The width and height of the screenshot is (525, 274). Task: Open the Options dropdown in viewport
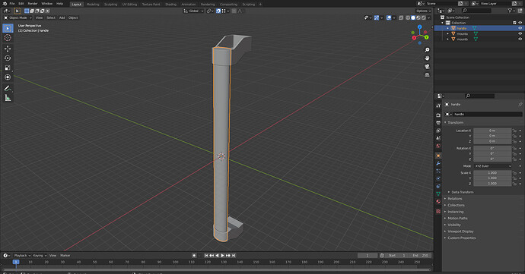pyautogui.click(x=424, y=11)
